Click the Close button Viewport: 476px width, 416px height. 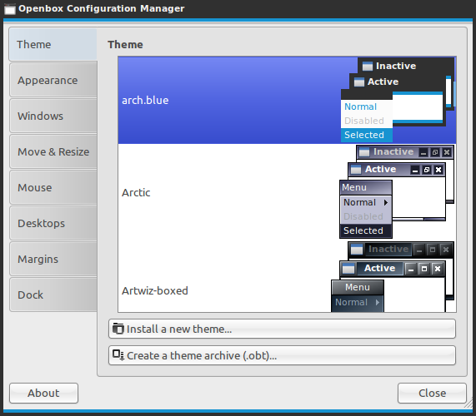pos(432,393)
